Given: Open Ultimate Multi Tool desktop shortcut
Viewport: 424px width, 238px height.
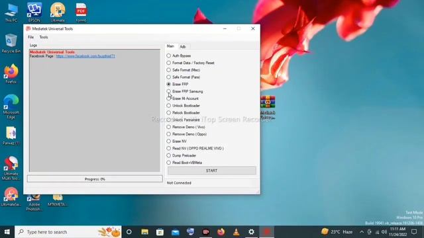Looking at the screenshot, I should coord(11,169).
